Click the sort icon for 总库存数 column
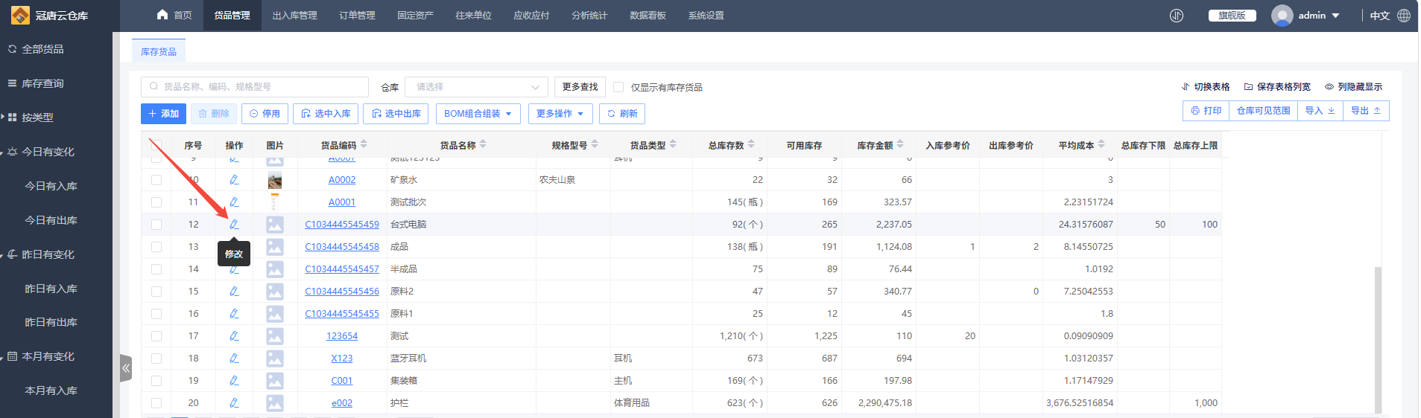The image size is (1421, 418). pyautogui.click(x=751, y=144)
